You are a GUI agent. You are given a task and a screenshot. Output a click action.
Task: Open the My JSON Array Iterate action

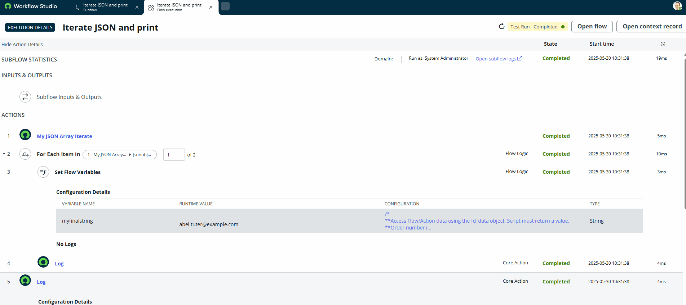[65, 136]
